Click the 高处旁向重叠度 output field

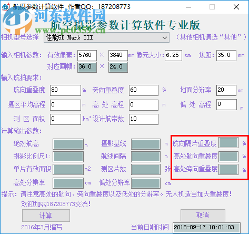coord(228,169)
